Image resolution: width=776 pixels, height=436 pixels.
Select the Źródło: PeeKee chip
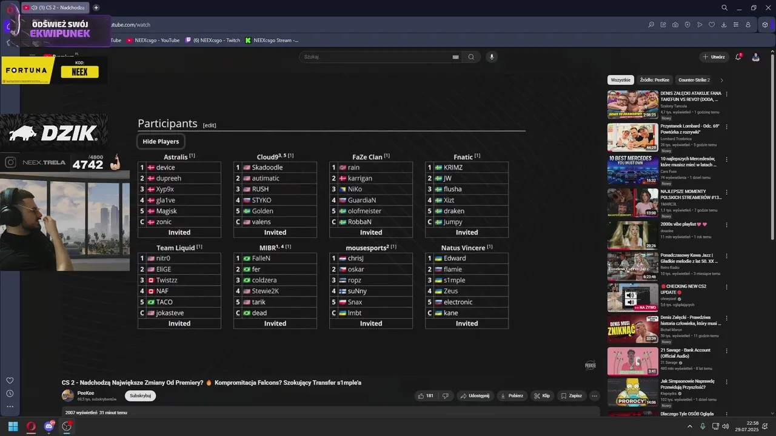655,80
